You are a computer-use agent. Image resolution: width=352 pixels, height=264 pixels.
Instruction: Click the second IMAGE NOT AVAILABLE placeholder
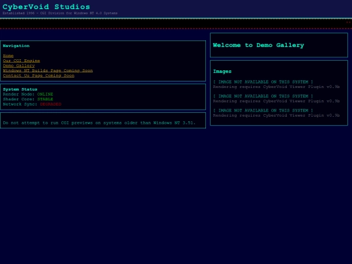(x=263, y=96)
